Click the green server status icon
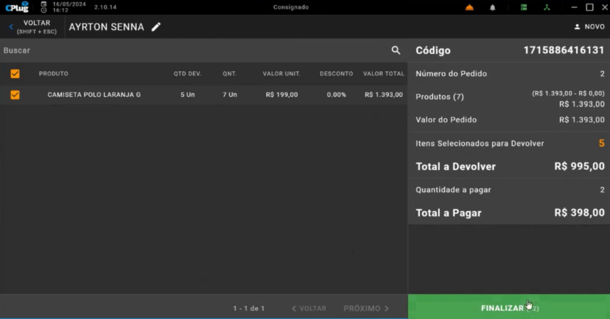This screenshot has height=319, width=610. pyautogui.click(x=524, y=7)
